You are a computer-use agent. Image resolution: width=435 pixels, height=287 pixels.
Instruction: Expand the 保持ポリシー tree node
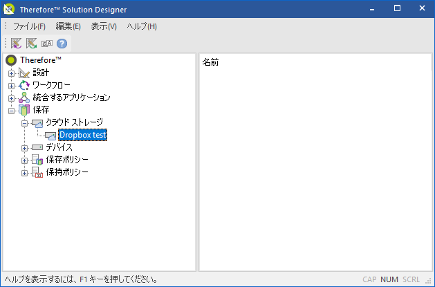(24, 173)
